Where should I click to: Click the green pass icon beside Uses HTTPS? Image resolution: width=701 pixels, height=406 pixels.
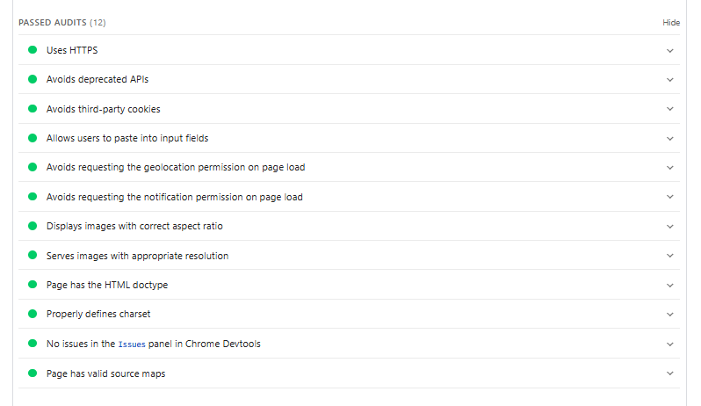click(33, 50)
